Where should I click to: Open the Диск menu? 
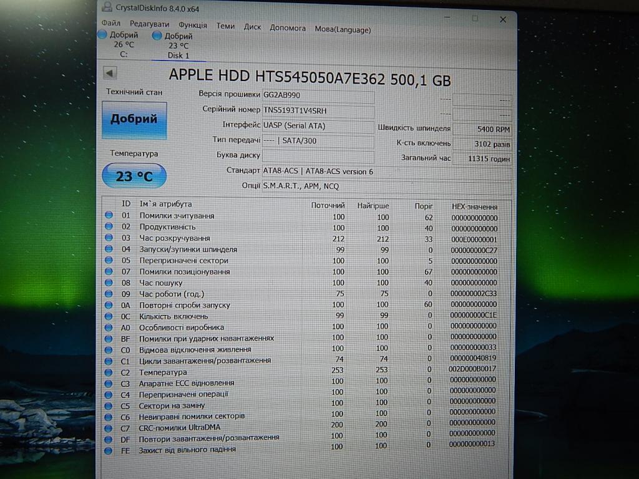(x=252, y=27)
